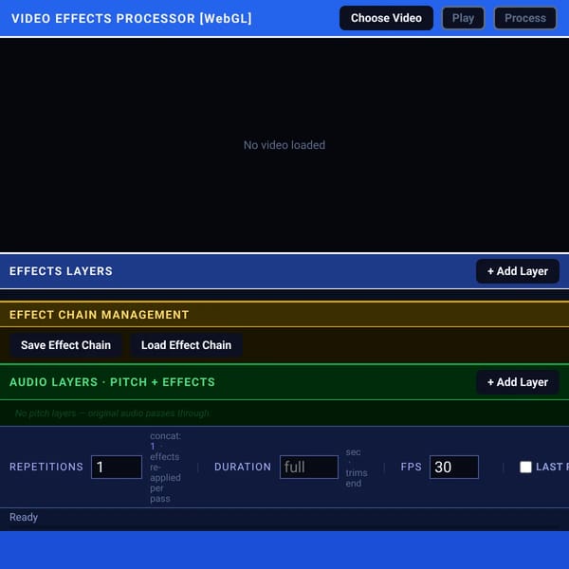Select the 'Effects Layers' heading
Image resolution: width=569 pixels, height=569 pixels.
[61, 271]
